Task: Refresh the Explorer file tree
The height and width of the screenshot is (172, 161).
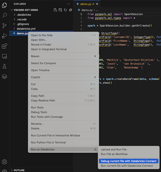Action: coord(65,10)
